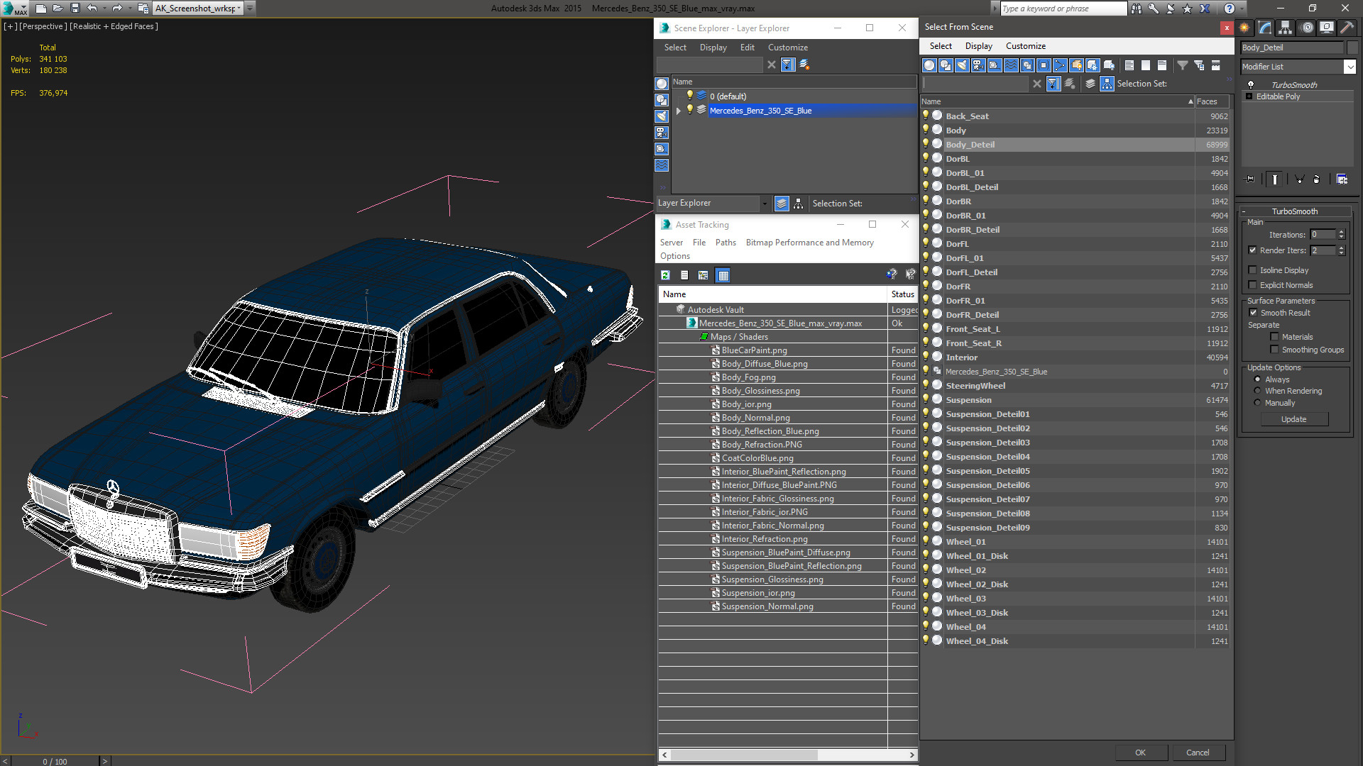Click the Open File folder icon

point(58,9)
